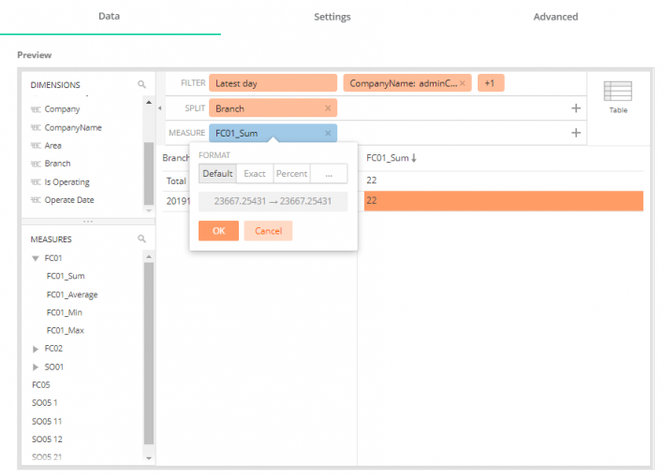Click the dimensions scroll down arrow
The image size is (665, 475).
point(148,210)
